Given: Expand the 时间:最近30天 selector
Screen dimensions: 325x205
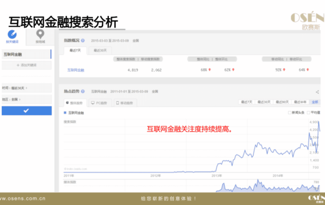Looking at the screenshot, I should pyautogui.click(x=27, y=88).
